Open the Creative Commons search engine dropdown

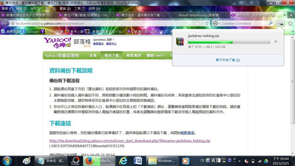click(217, 23)
